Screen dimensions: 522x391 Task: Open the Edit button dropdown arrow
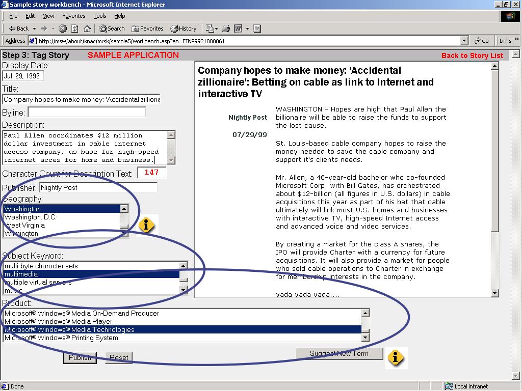pyautogui.click(x=247, y=29)
